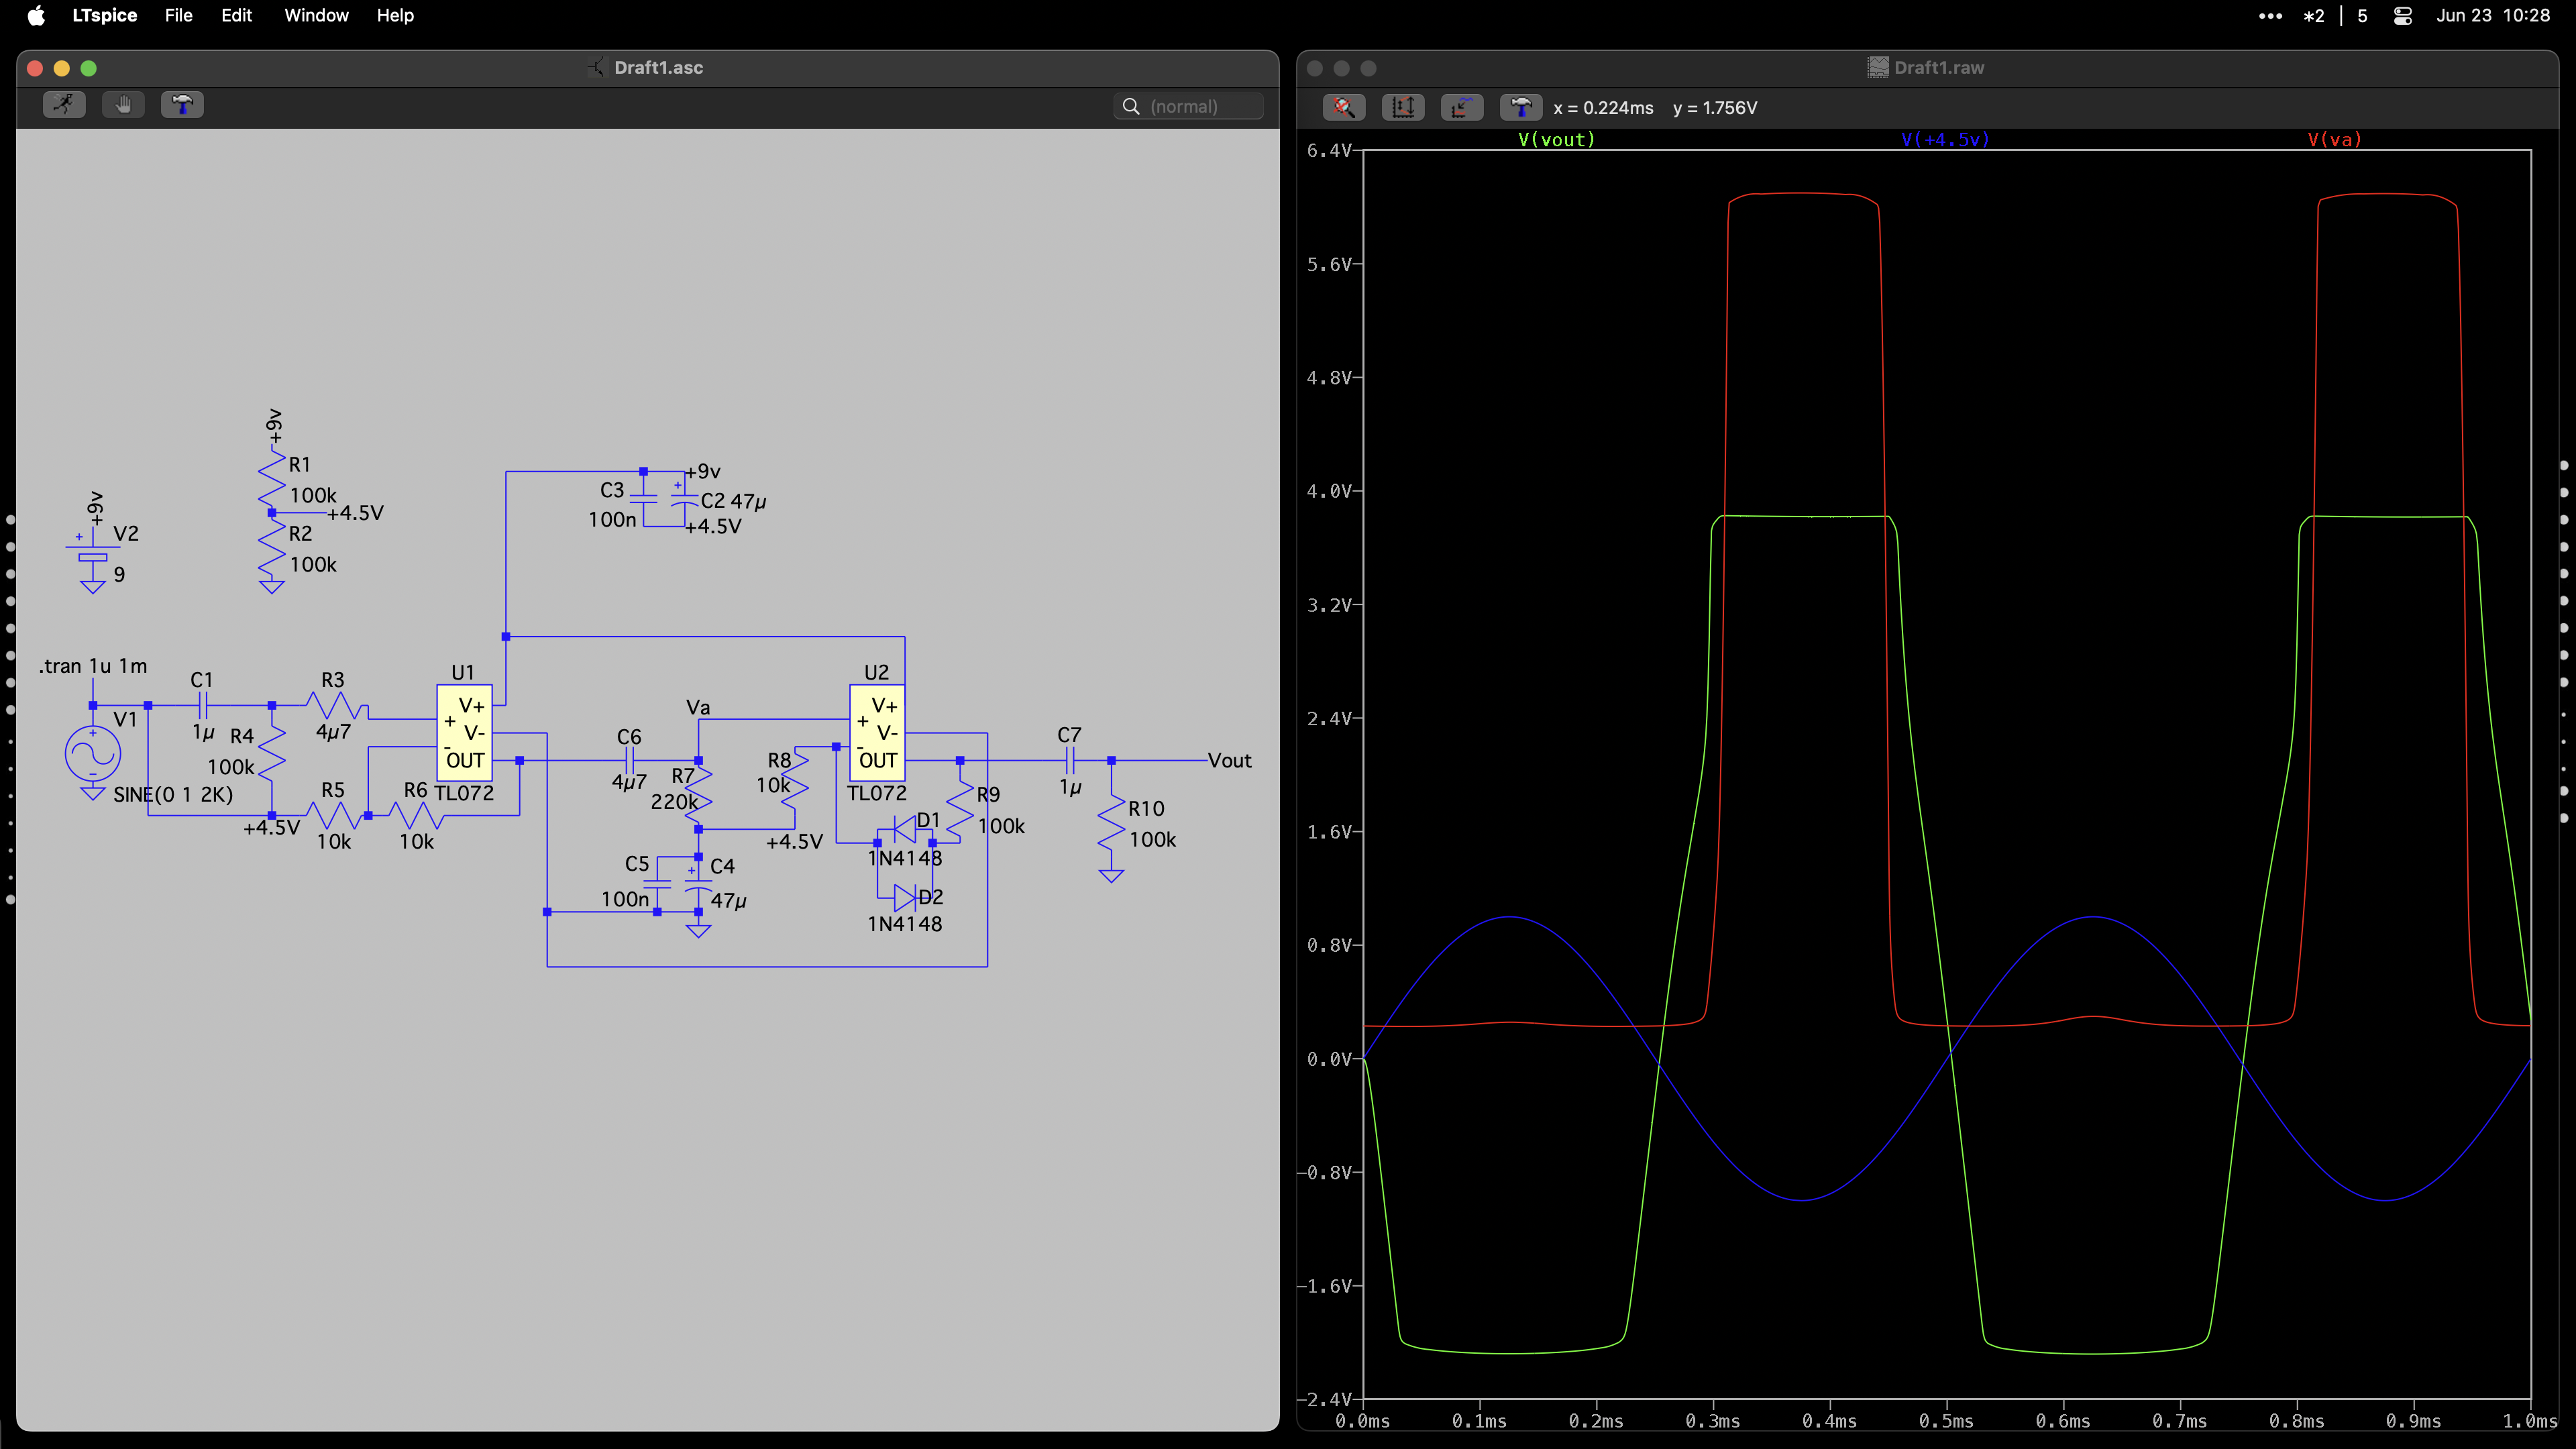Open the Edit menu
This screenshot has width=2576, height=1449.
click(236, 16)
